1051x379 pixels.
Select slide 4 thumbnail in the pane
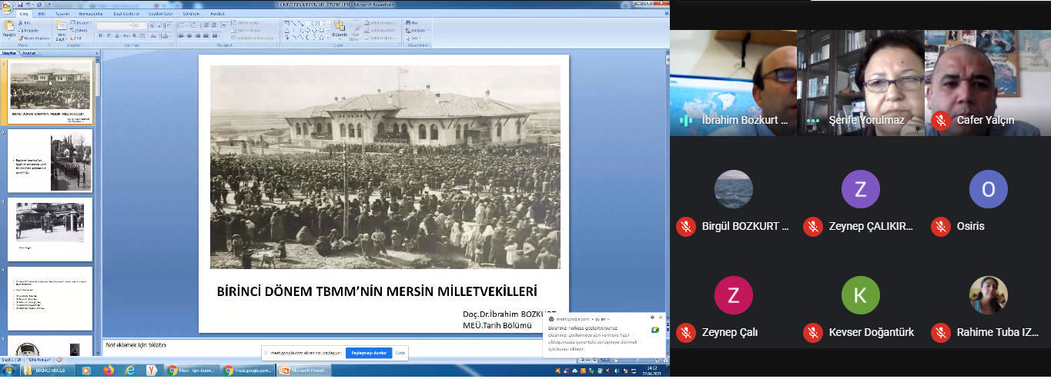pyautogui.click(x=50, y=298)
